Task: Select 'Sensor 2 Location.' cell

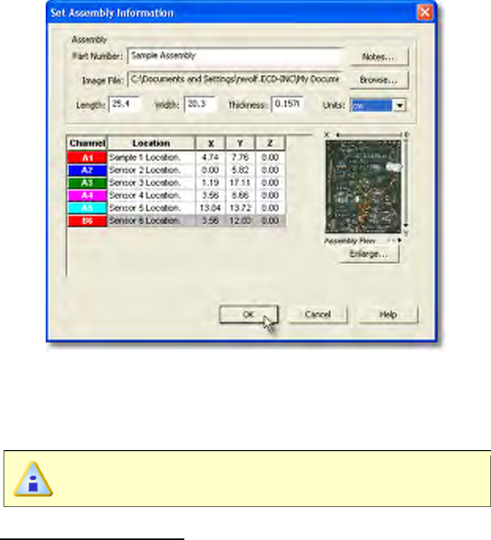Action: 151,170
